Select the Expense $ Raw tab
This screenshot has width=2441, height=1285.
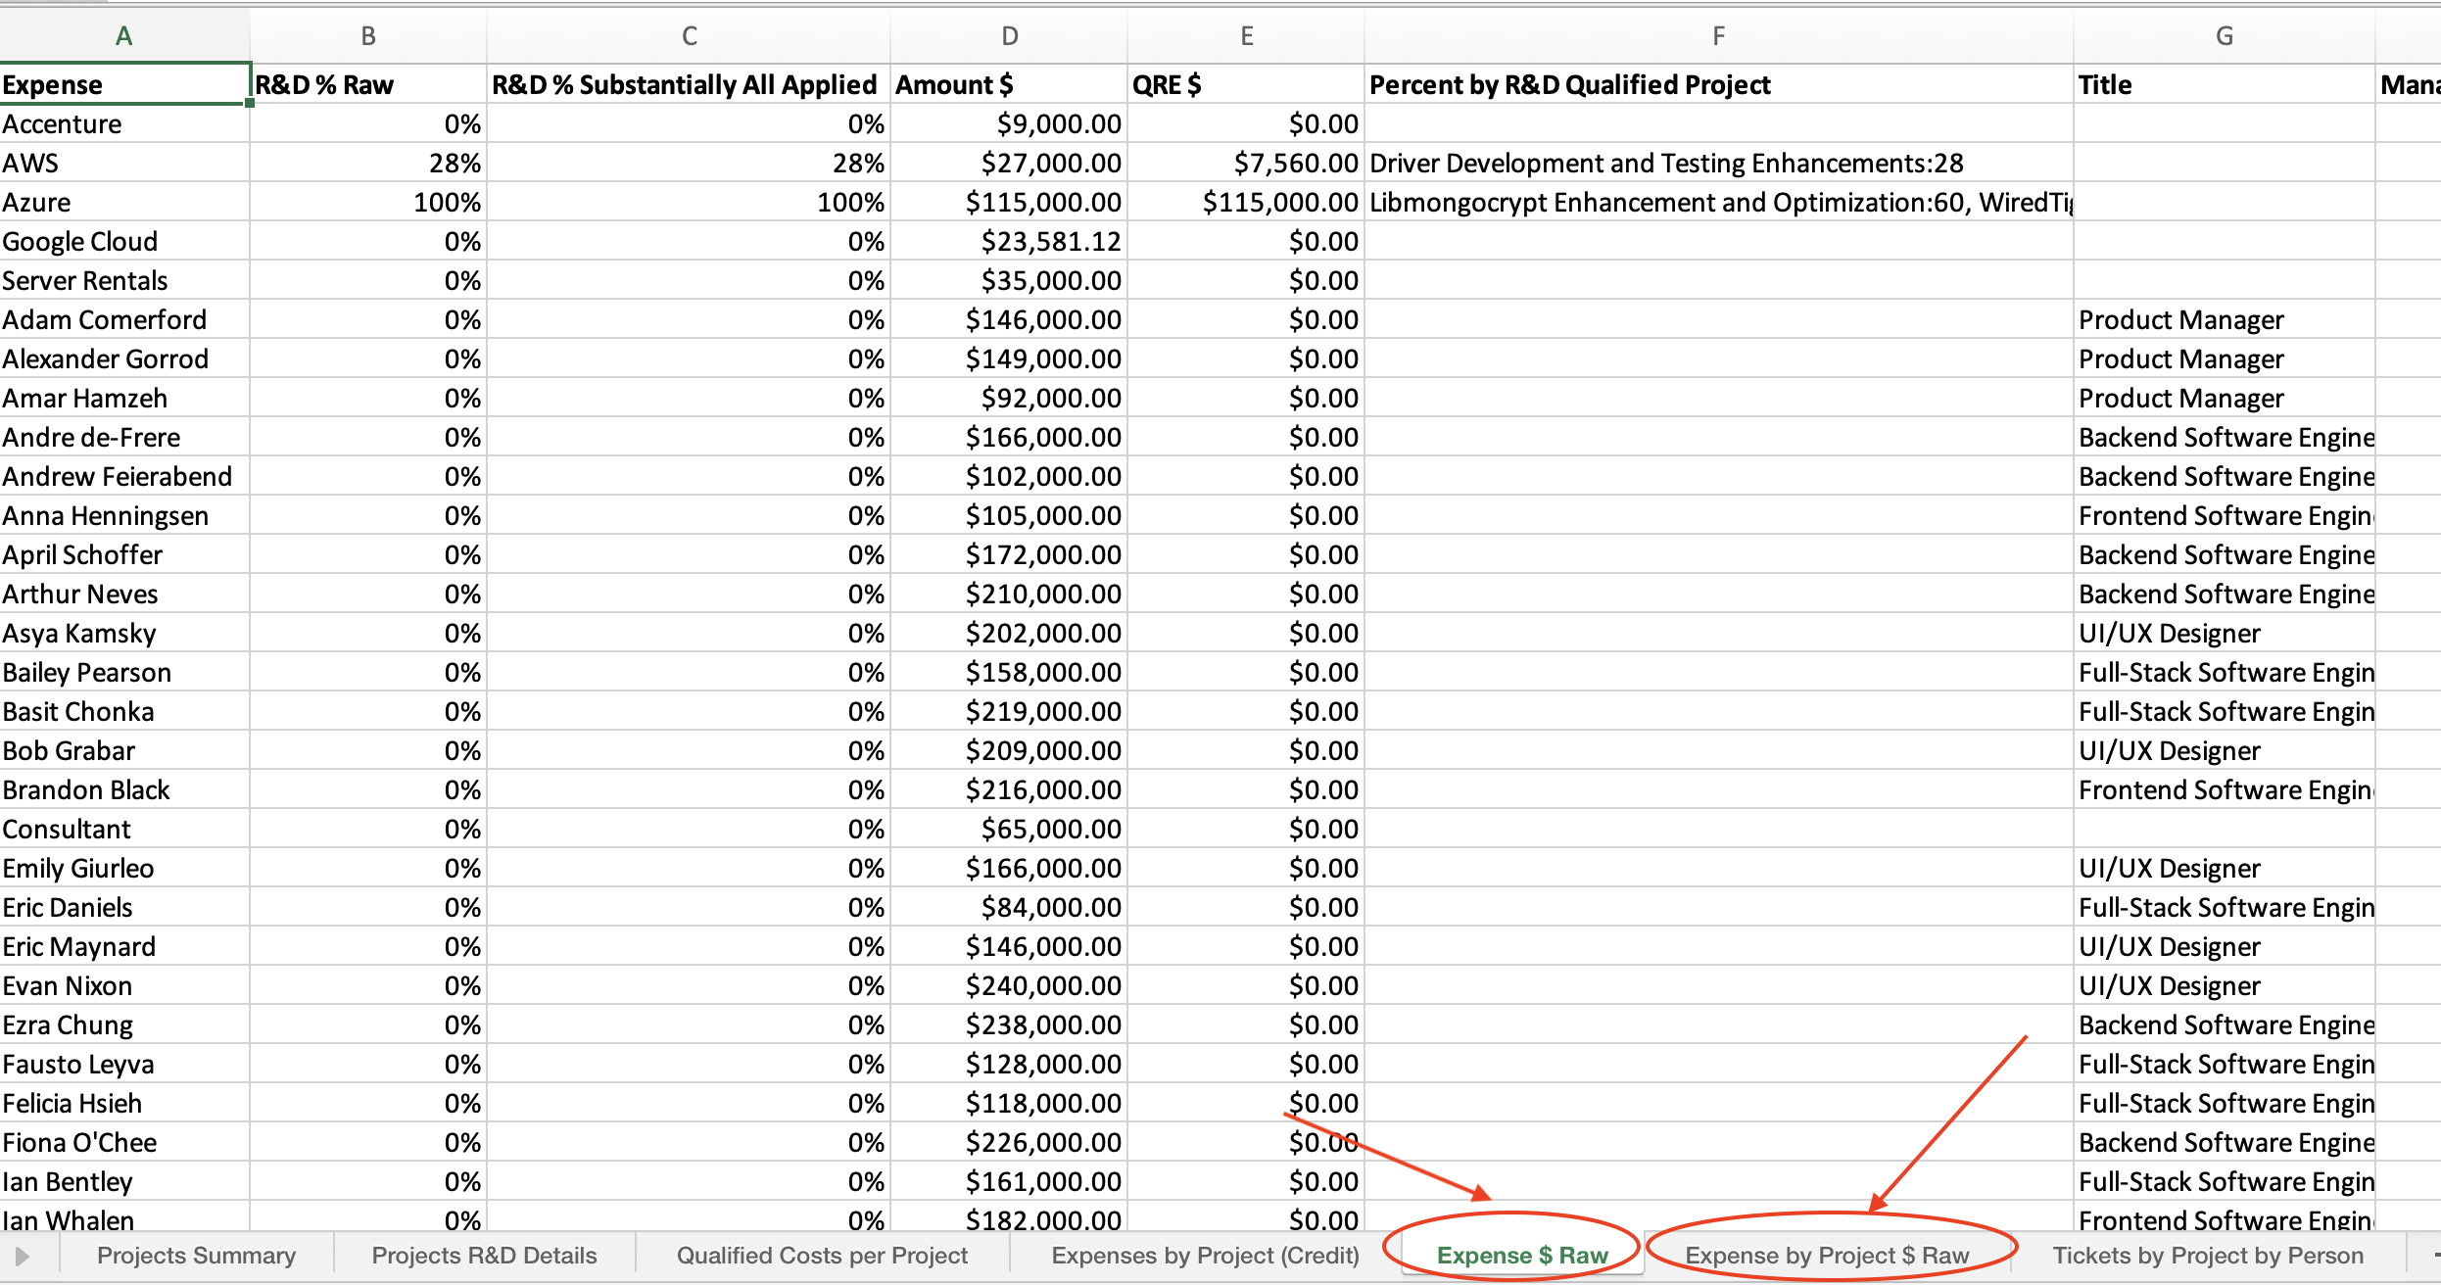pos(1522,1256)
